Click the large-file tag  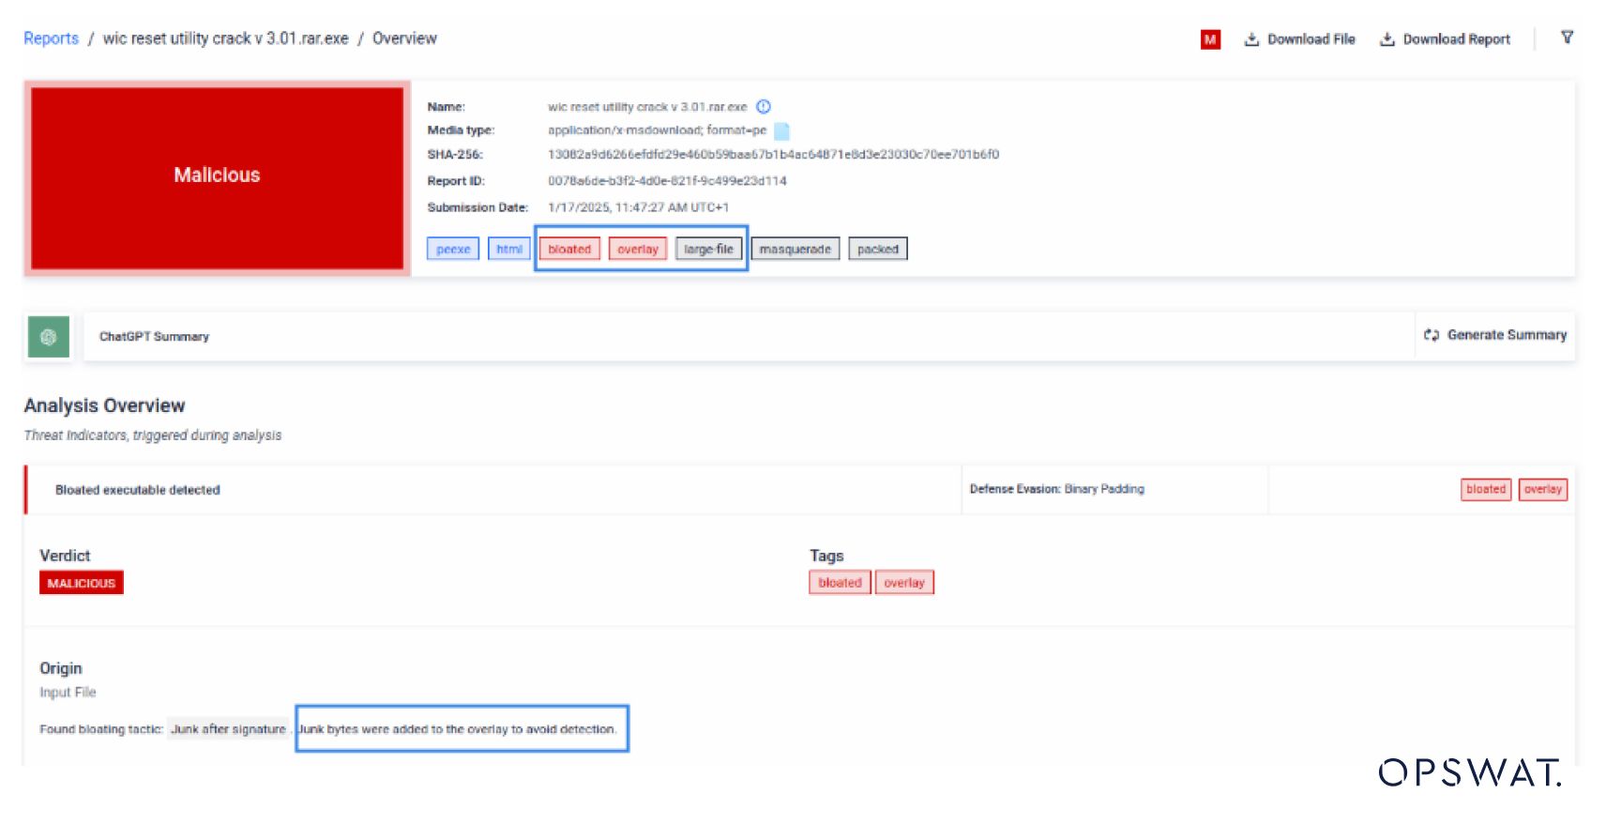[708, 250]
